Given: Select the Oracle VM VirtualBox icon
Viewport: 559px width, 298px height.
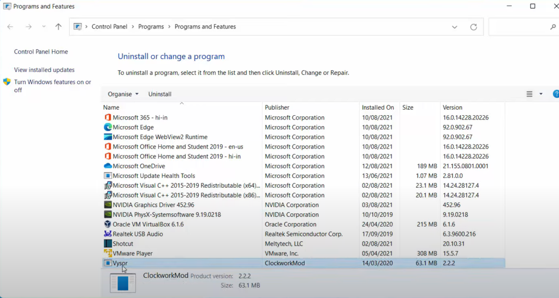Looking at the screenshot, I should coord(108,224).
